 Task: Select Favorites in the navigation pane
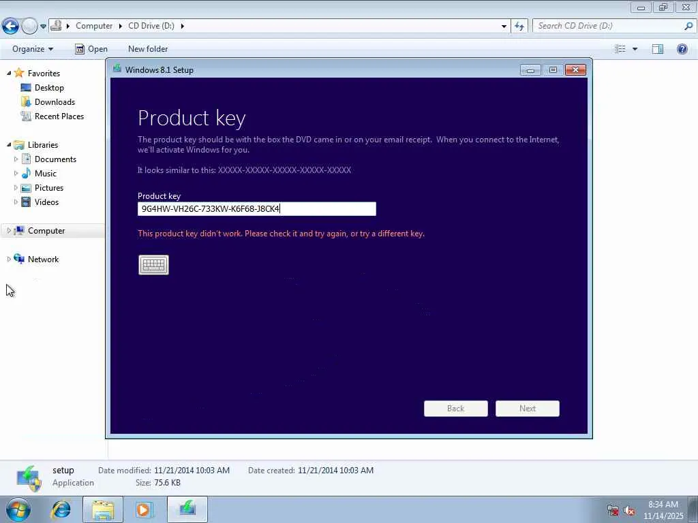pyautogui.click(x=44, y=74)
